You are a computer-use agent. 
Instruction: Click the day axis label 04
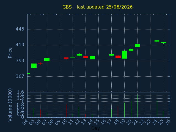pyautogui.click(x=25, y=122)
